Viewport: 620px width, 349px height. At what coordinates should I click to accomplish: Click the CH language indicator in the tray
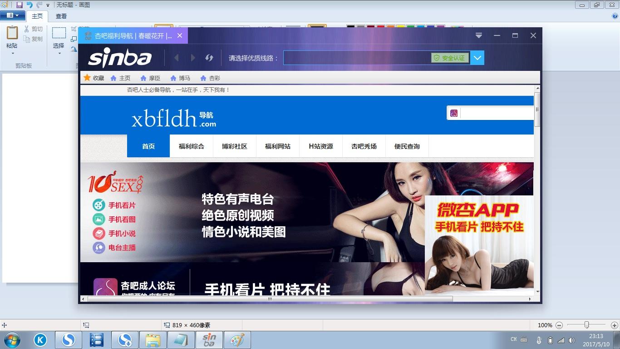pos(514,339)
